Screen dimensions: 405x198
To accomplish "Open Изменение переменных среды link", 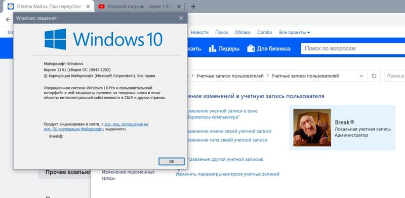I will pyautogui.click(x=128, y=175).
